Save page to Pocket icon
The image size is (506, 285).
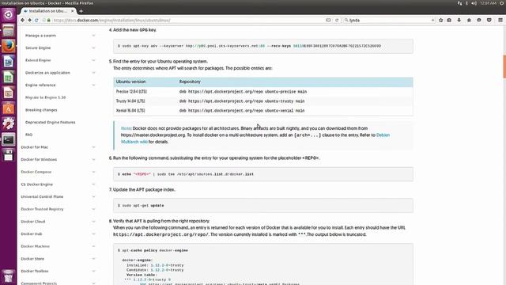point(489,20)
